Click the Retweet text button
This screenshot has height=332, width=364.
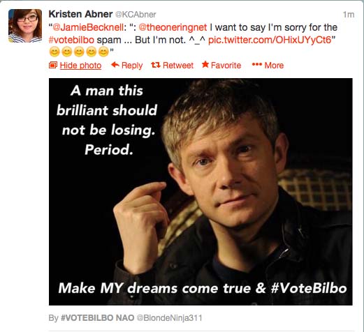click(178, 66)
